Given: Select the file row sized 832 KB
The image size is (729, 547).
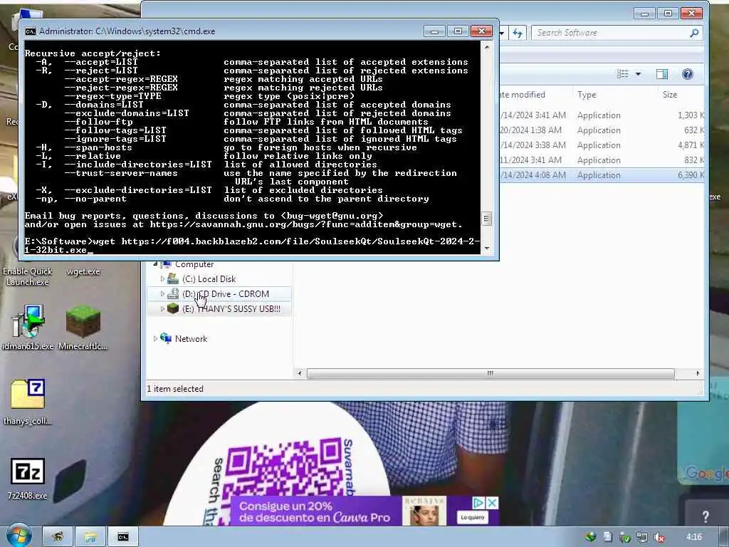Looking at the screenshot, I should (602, 160).
